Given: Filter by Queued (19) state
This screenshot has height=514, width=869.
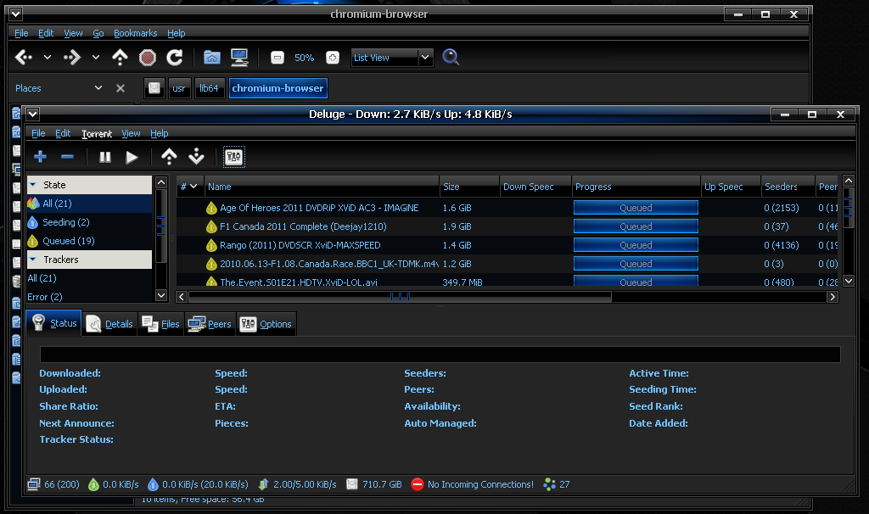Looking at the screenshot, I should pyautogui.click(x=89, y=241).
